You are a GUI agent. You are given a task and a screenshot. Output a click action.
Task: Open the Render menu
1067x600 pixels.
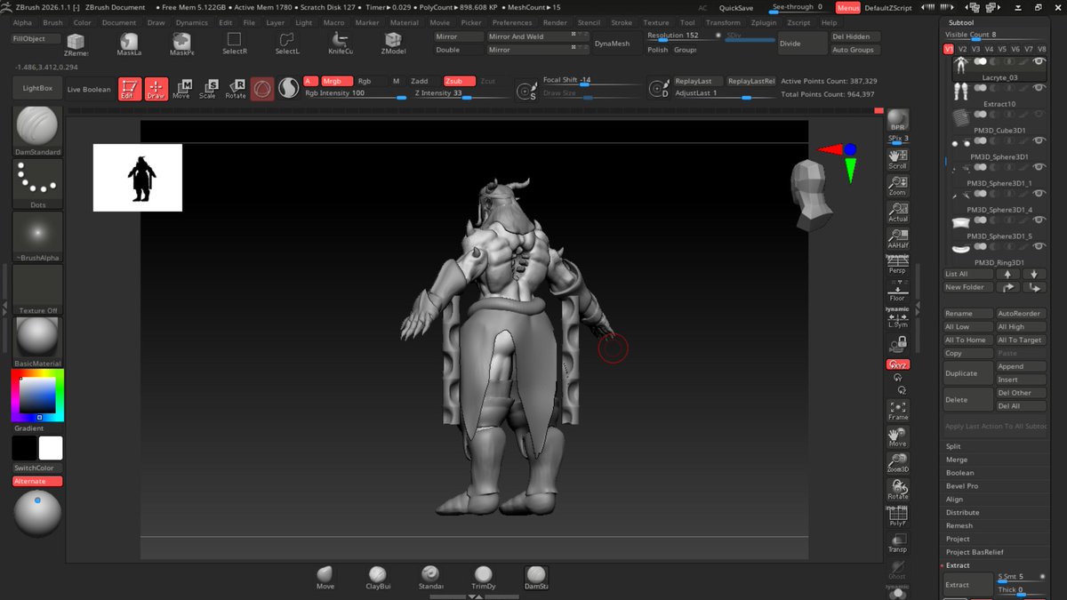coord(555,22)
